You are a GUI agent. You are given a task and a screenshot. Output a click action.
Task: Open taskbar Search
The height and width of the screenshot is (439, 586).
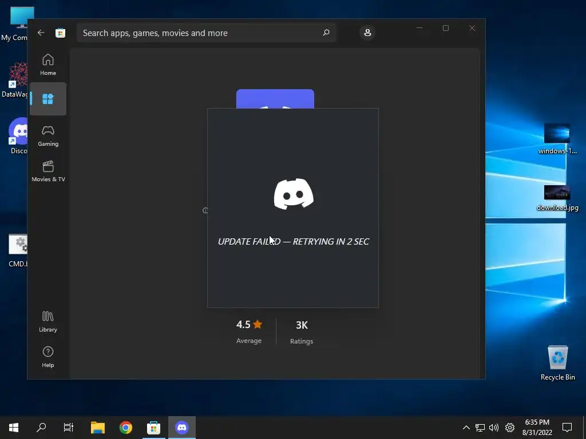(x=41, y=428)
